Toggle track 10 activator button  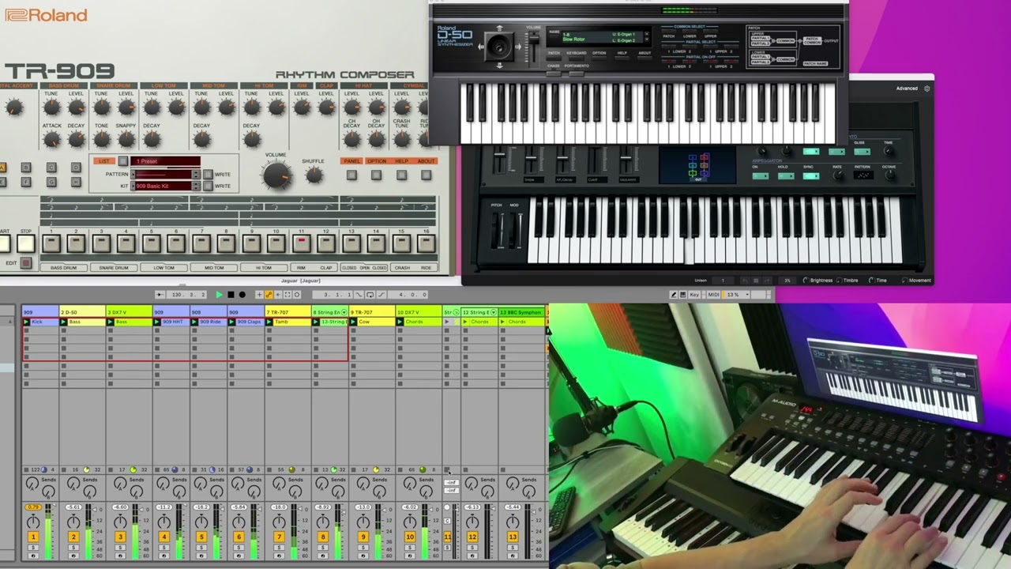click(410, 537)
